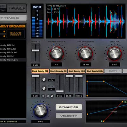Click the Sensitivity value field showing 42
127x127 pixels.
57,64
